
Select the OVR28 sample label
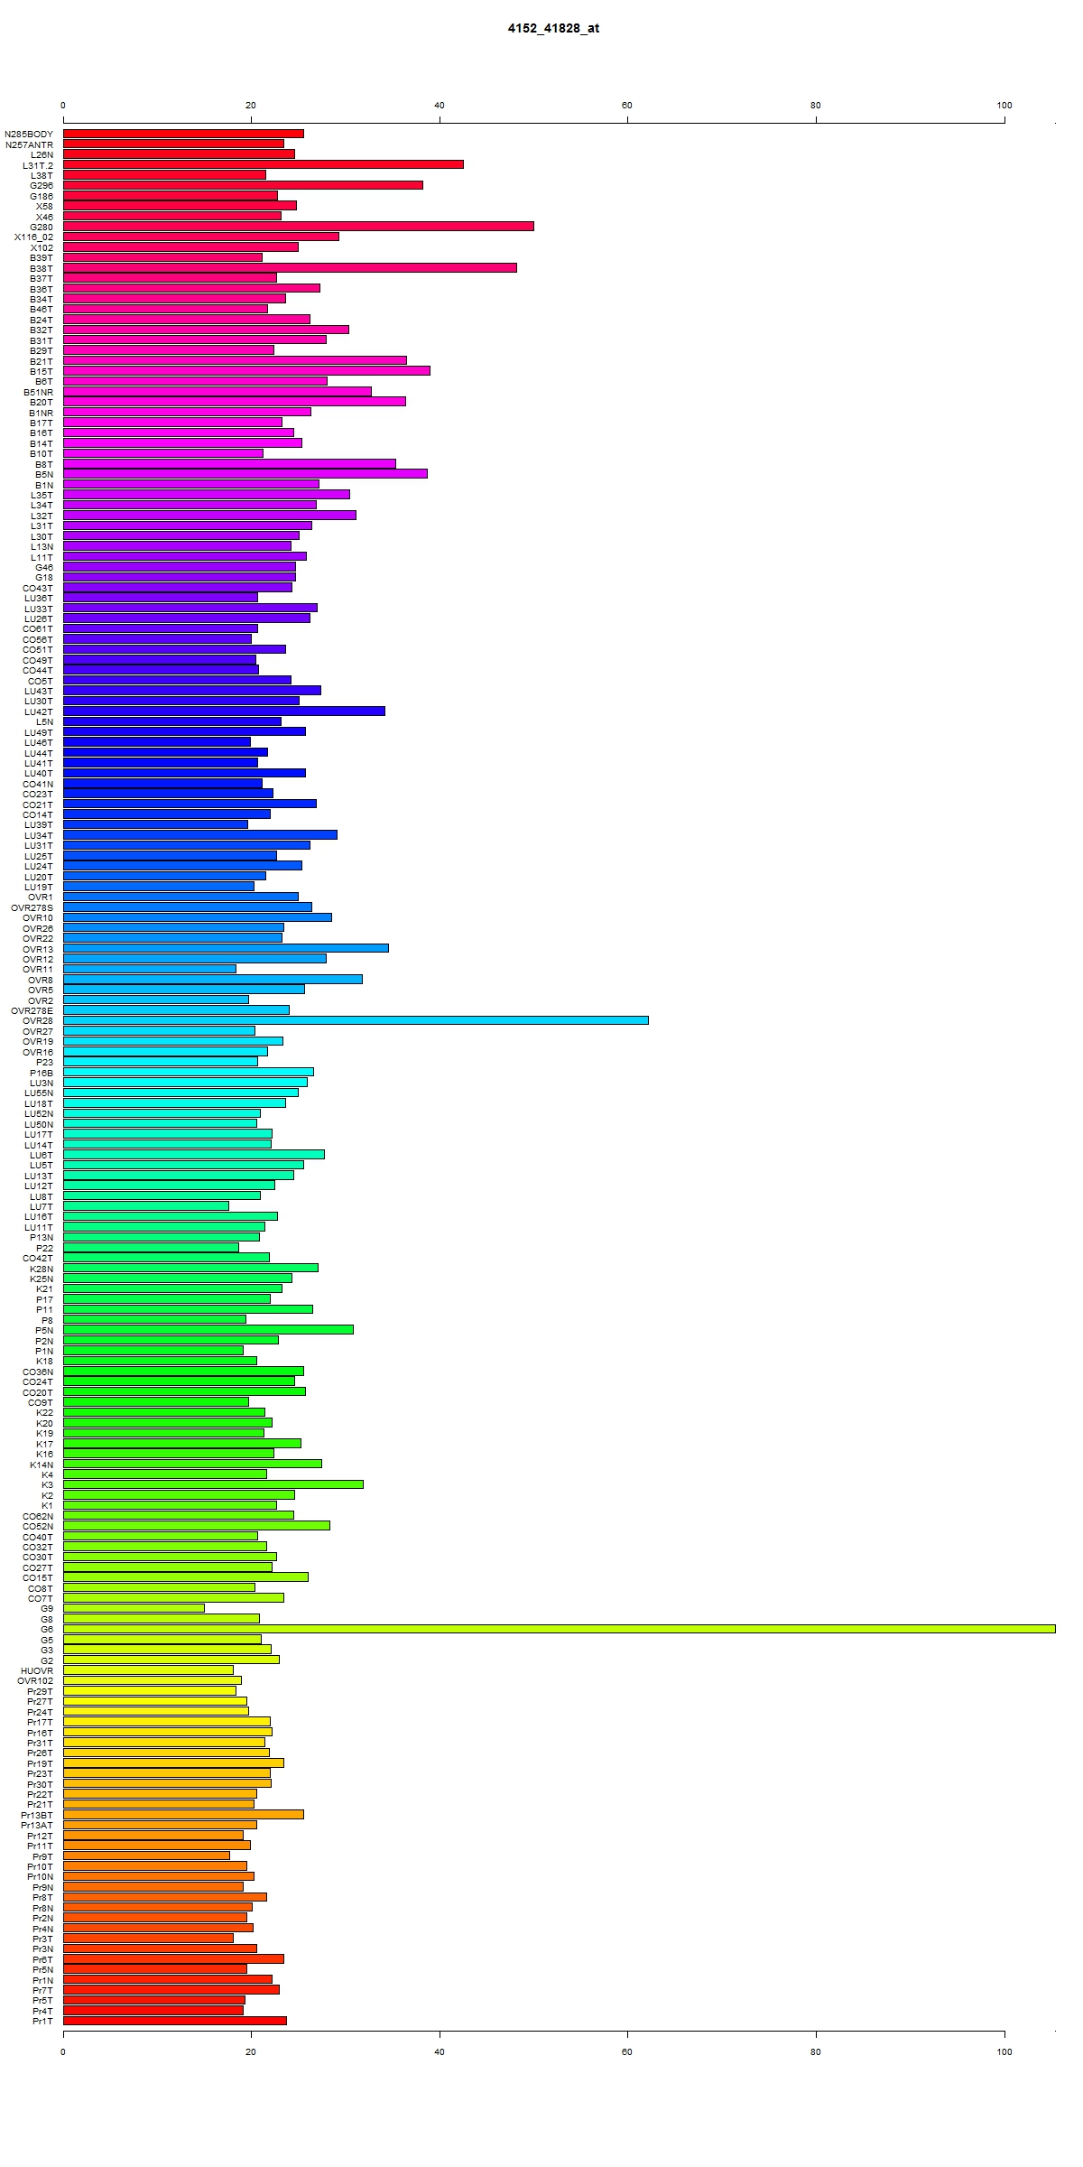click(38, 1021)
